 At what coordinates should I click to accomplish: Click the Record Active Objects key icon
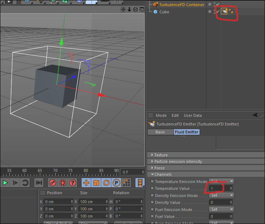point(52,183)
